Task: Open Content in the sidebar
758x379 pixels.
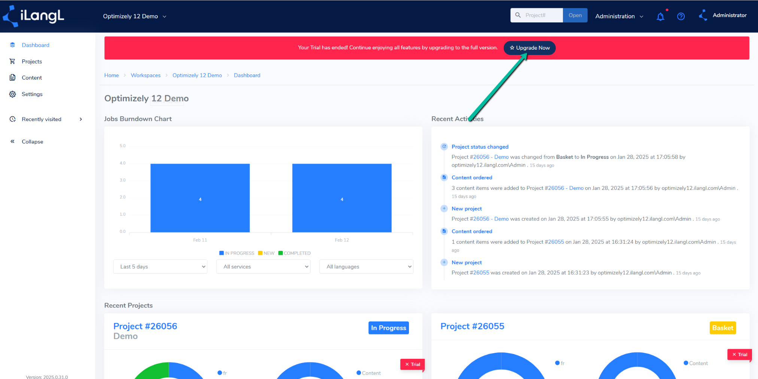Action: coord(32,77)
